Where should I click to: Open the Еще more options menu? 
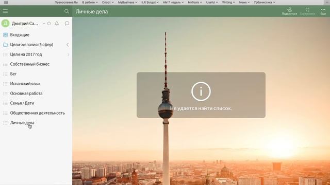(x=323, y=11)
